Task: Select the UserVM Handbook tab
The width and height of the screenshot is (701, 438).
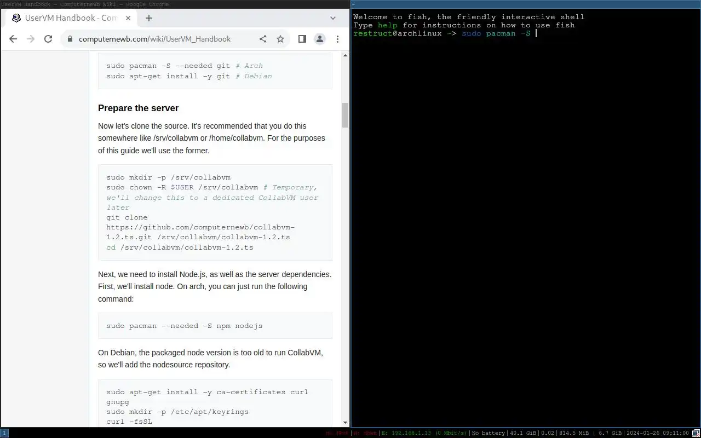Action: 70,18
